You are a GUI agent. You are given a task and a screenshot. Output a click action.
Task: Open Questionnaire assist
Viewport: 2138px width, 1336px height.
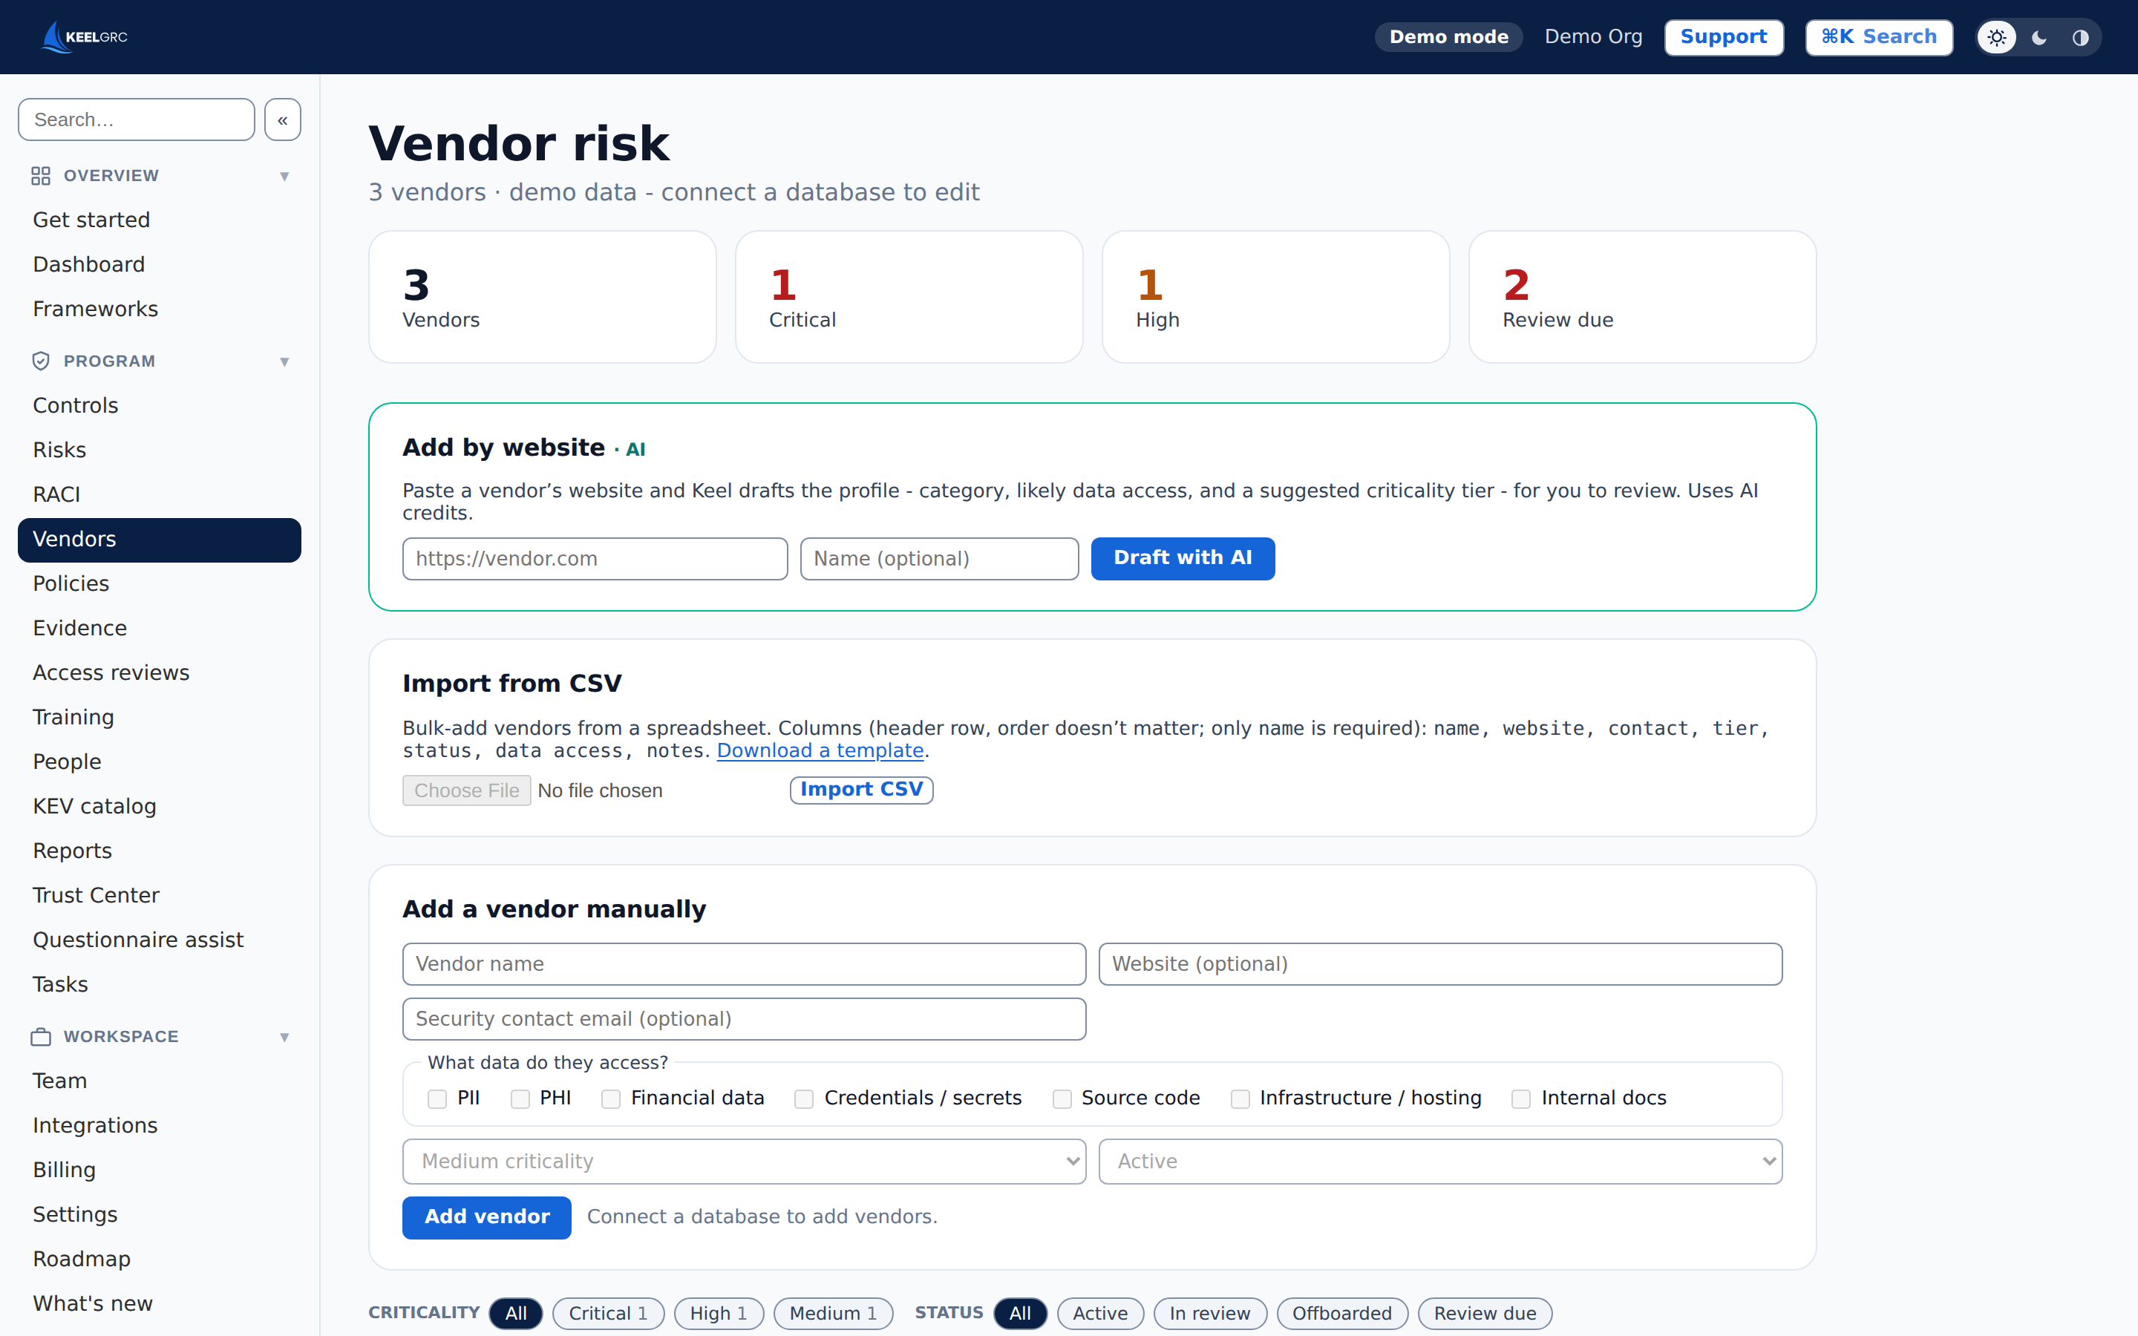[159, 940]
